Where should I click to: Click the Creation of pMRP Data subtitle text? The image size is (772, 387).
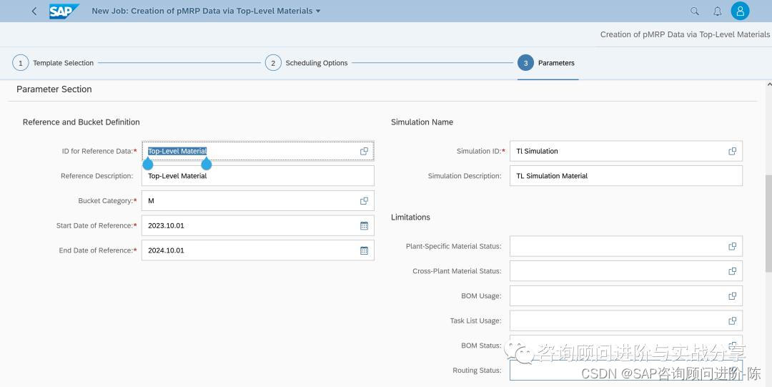pos(685,34)
